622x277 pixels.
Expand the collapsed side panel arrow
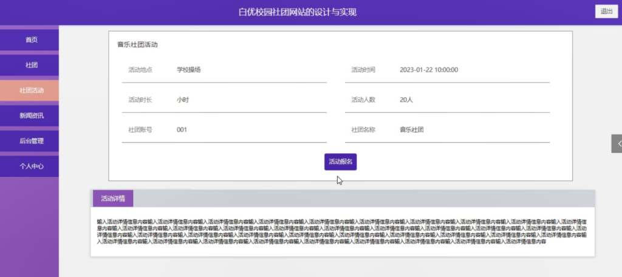tap(617, 143)
